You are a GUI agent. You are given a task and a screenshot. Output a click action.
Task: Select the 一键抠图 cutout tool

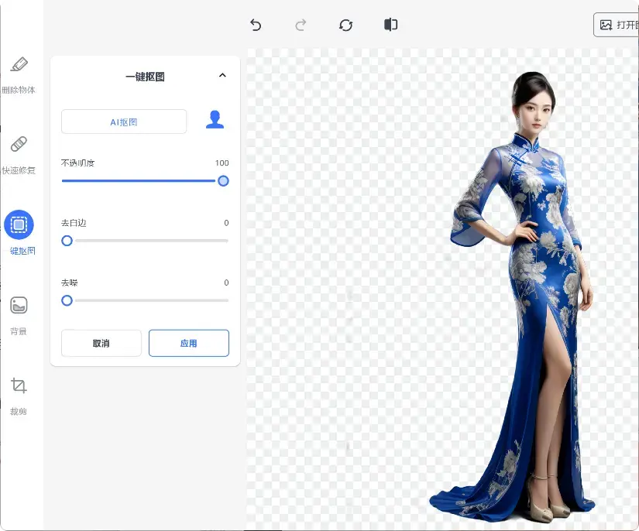point(19,225)
